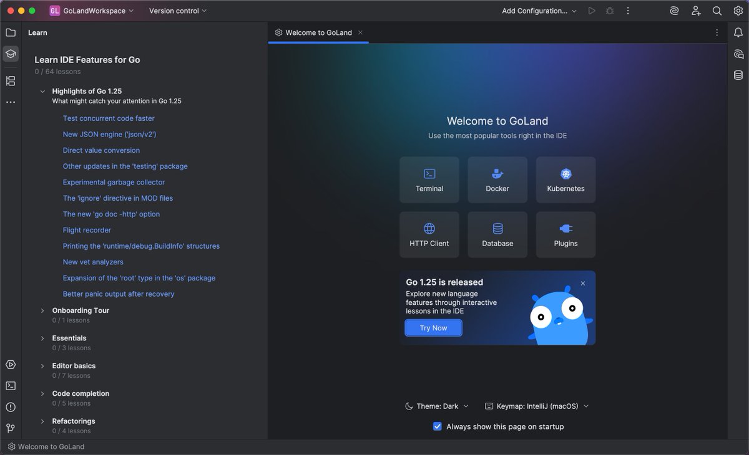This screenshot has width=749, height=455.
Task: Open the Plugins tile
Action: pyautogui.click(x=565, y=235)
